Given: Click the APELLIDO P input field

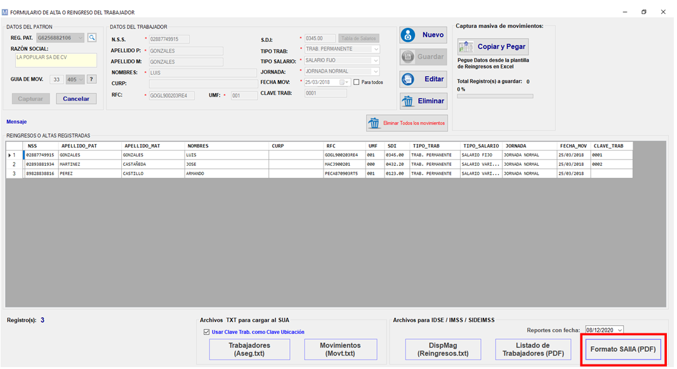Looking at the screenshot, I should tap(186, 51).
